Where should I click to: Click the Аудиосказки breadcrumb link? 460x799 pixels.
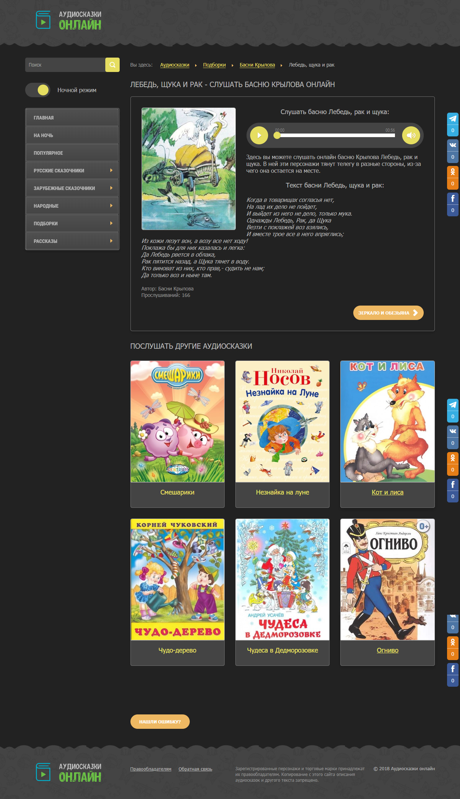[x=175, y=65]
